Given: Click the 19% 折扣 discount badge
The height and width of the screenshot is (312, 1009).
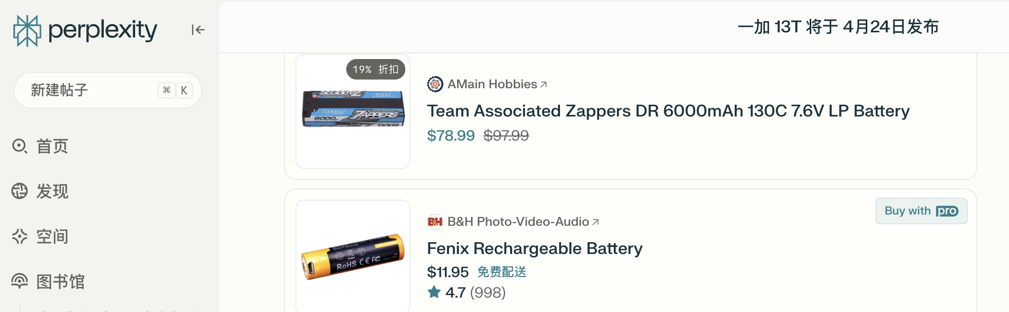Looking at the screenshot, I should pos(376,69).
